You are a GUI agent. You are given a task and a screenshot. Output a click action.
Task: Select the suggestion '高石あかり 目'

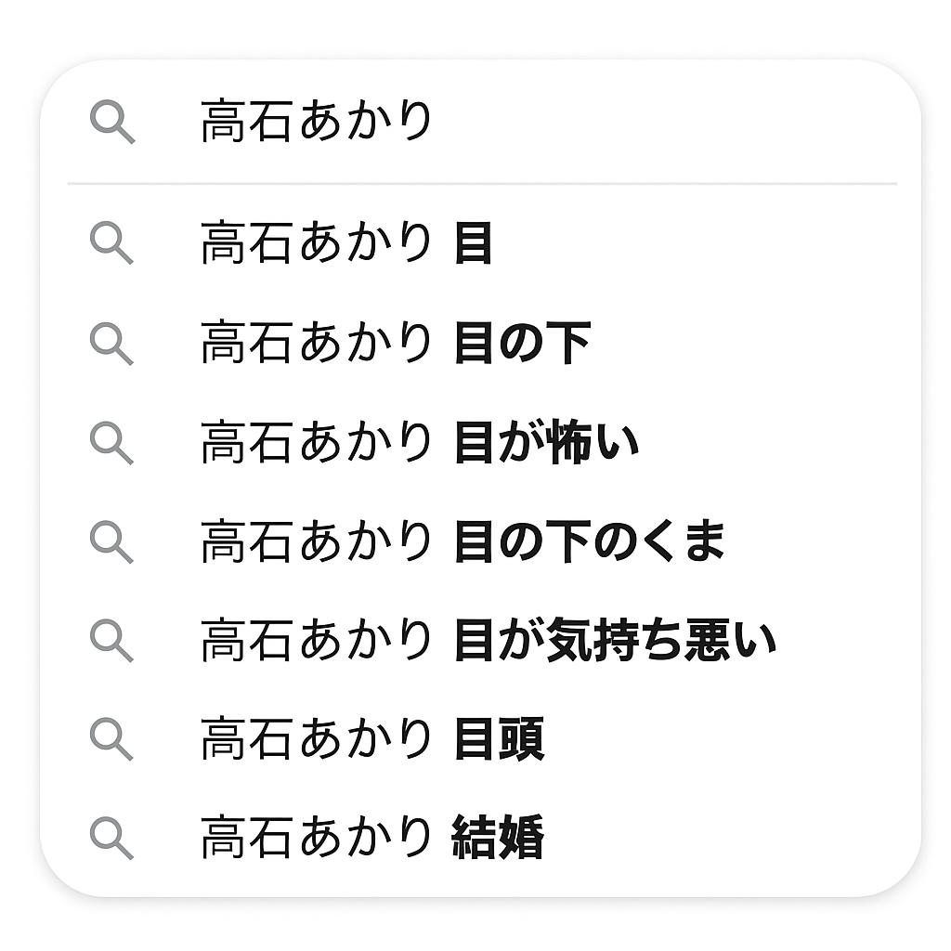345,244
